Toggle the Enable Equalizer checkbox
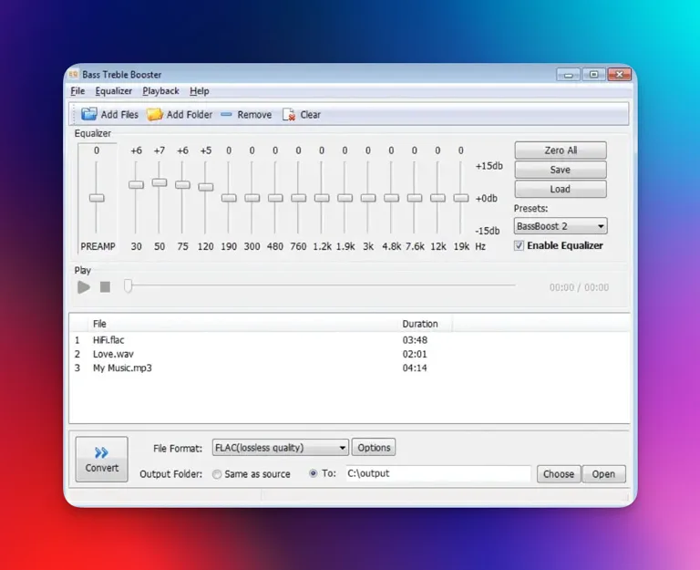The height and width of the screenshot is (570, 700). click(x=519, y=245)
